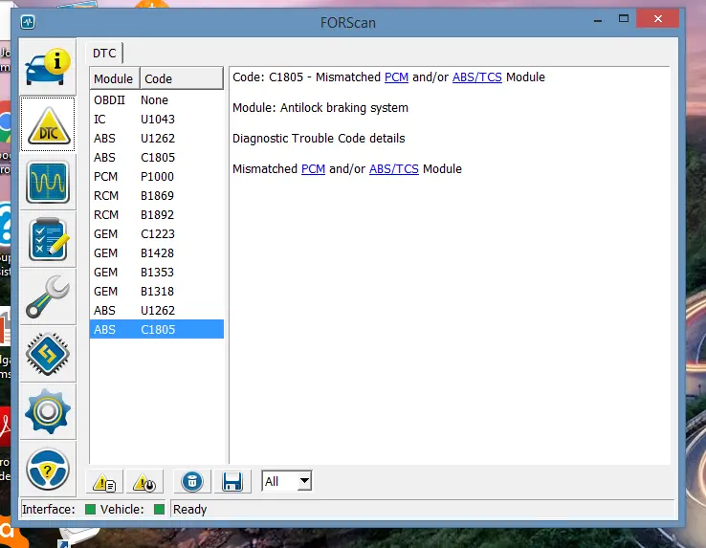Select the IC U1043 row

click(x=157, y=119)
